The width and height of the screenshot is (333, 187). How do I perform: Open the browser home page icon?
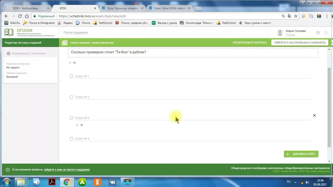(x=27, y=16)
